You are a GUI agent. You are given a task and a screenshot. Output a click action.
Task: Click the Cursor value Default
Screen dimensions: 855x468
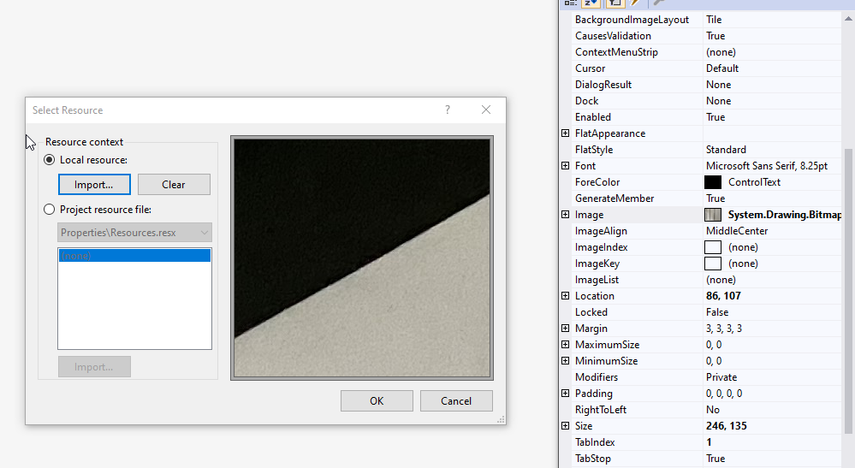722,68
